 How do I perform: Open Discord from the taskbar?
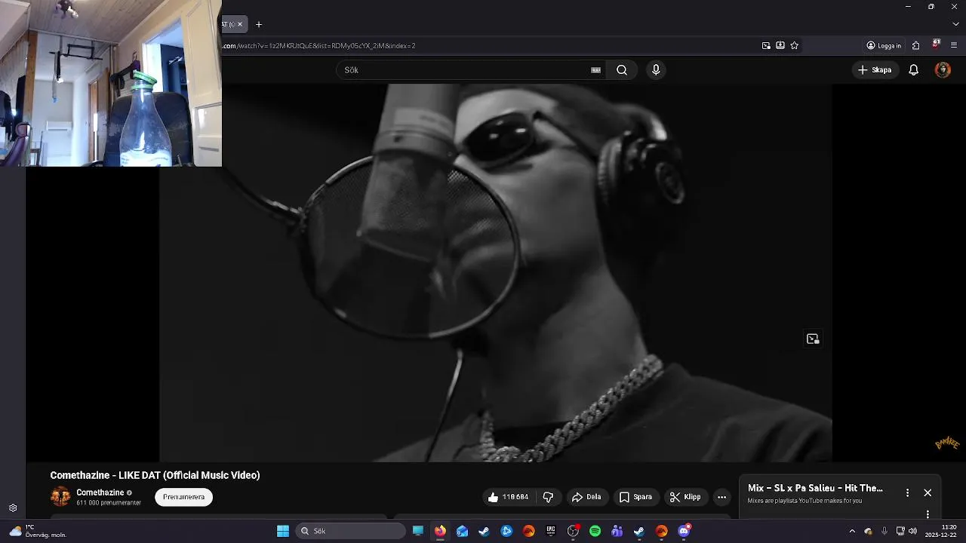click(x=684, y=531)
